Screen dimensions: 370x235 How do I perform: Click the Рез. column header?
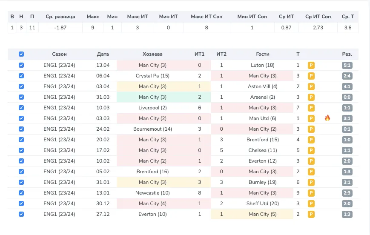click(x=347, y=54)
